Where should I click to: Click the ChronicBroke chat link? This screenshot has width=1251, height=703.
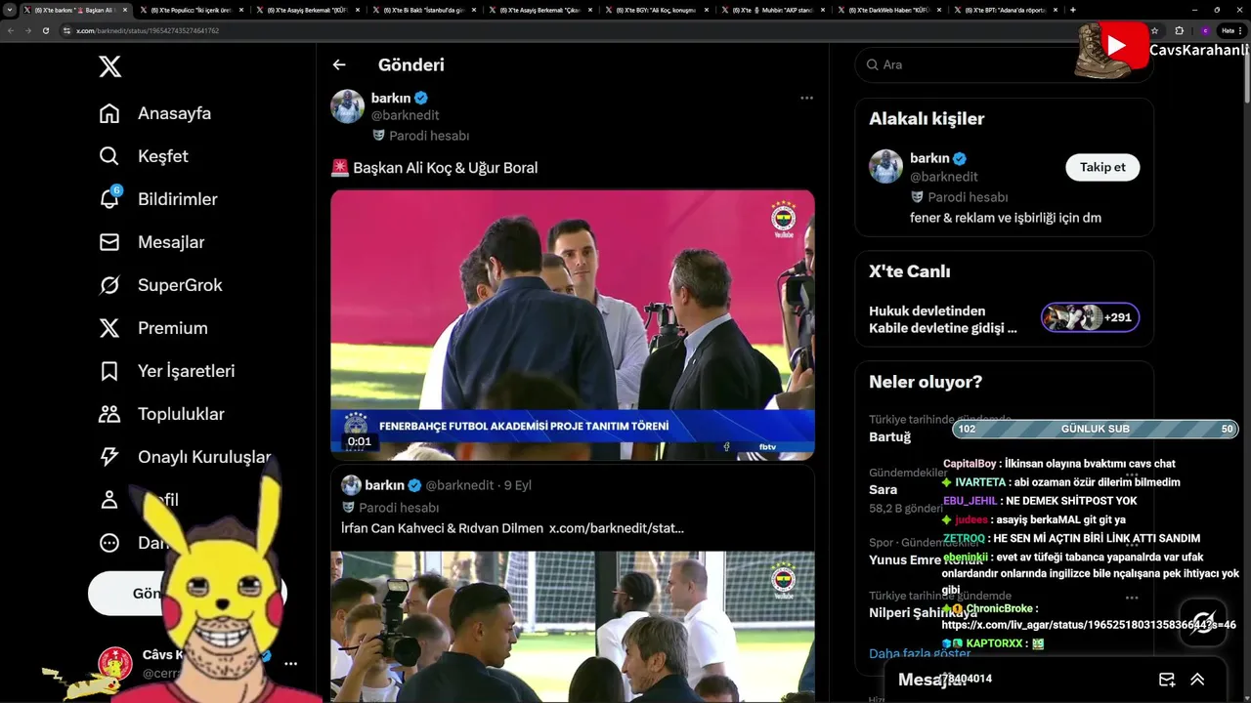pyautogui.click(x=1089, y=625)
